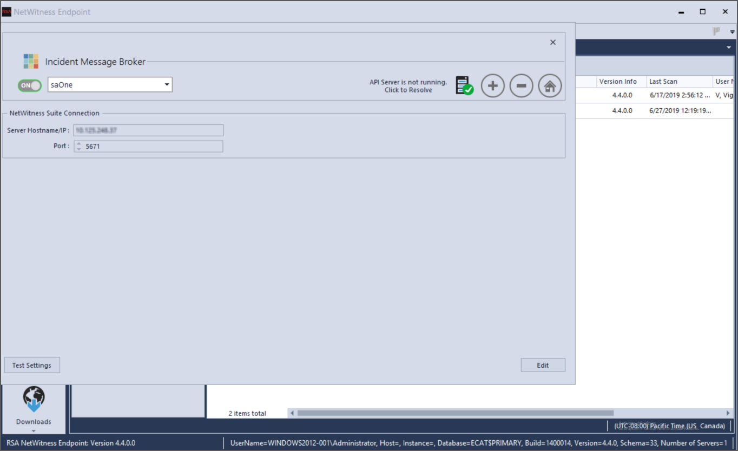Set saOne as the default server

pyautogui.click(x=550, y=85)
